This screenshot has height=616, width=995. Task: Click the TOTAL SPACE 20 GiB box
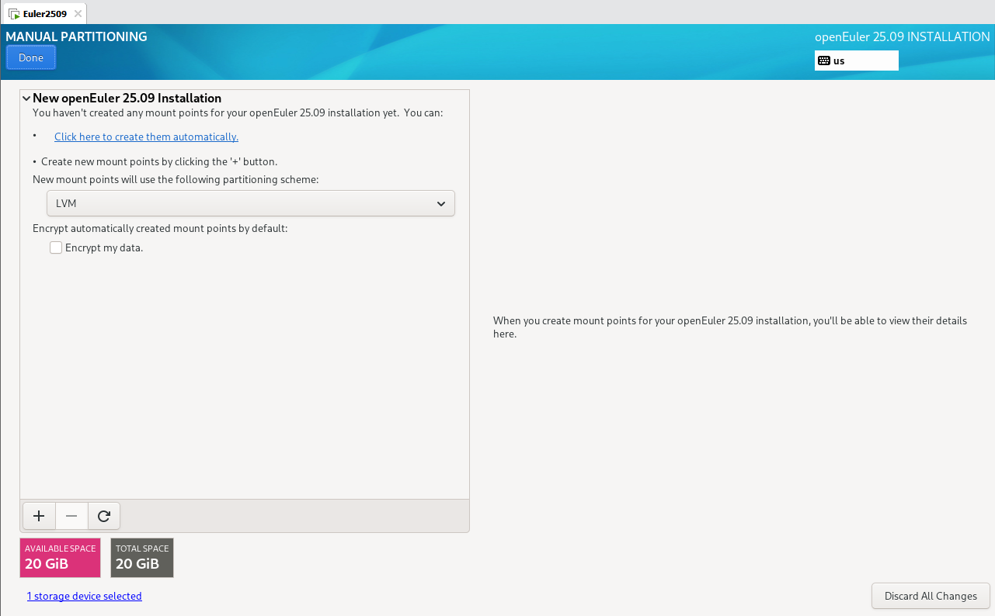coord(142,558)
